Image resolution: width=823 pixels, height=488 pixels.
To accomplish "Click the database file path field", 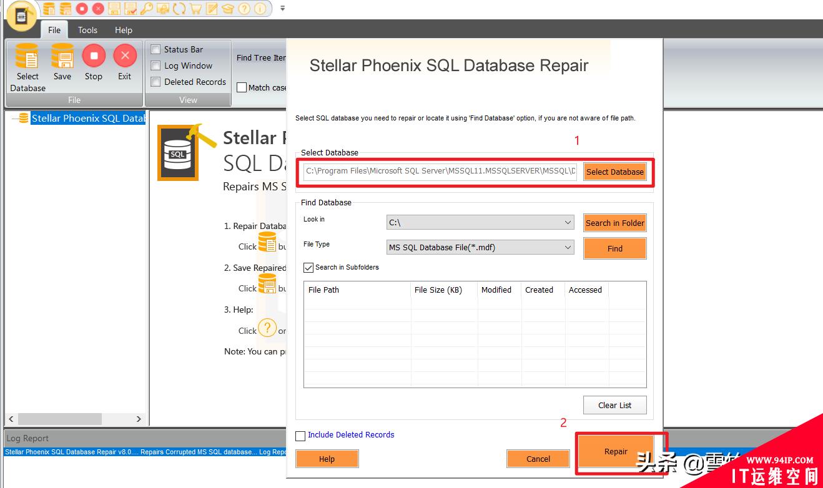I will tap(440, 171).
